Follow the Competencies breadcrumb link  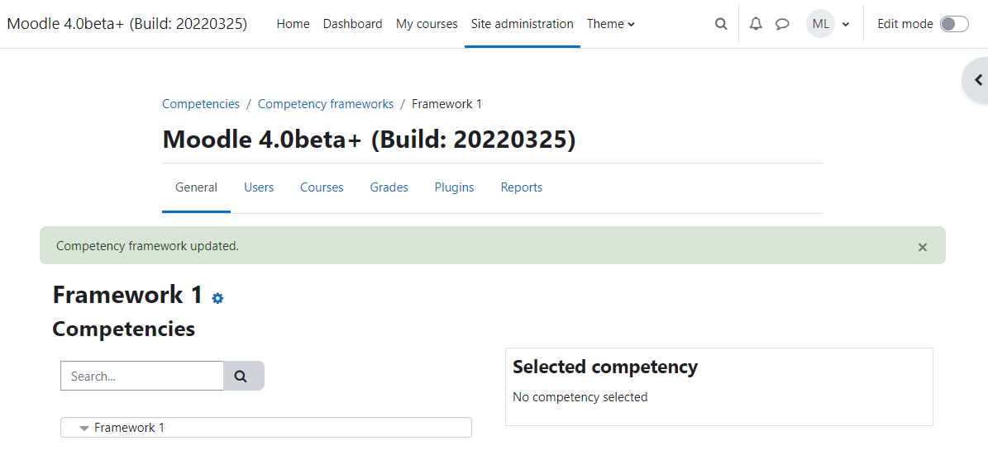pyautogui.click(x=201, y=104)
